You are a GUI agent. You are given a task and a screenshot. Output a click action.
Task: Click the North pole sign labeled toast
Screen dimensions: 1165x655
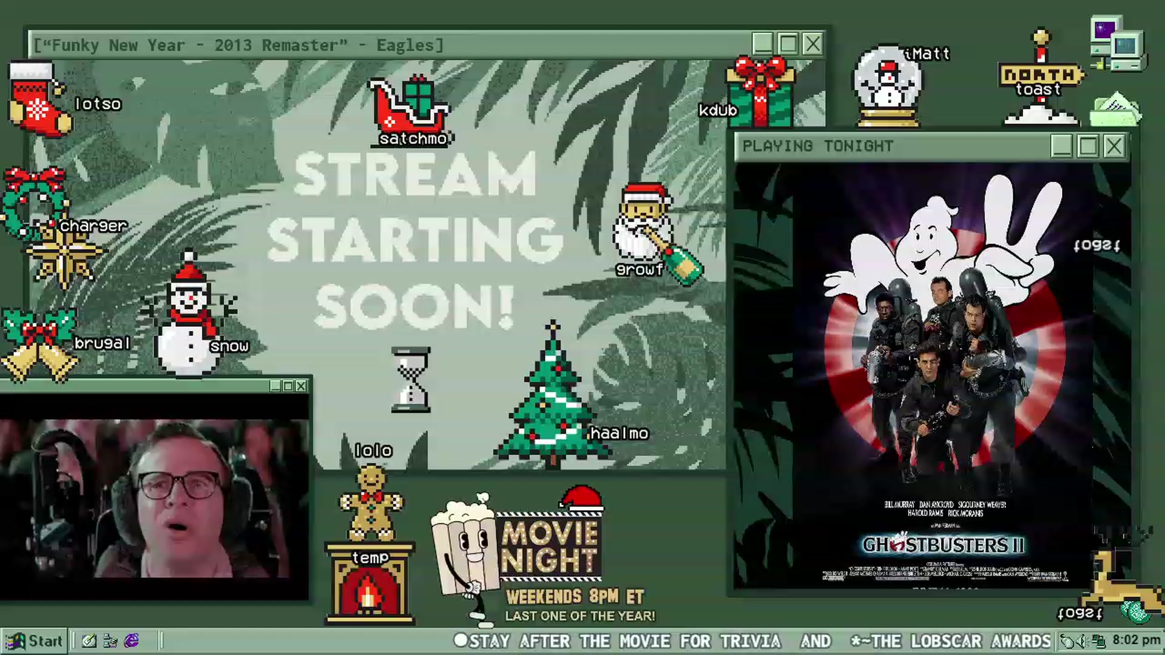[x=1041, y=78]
